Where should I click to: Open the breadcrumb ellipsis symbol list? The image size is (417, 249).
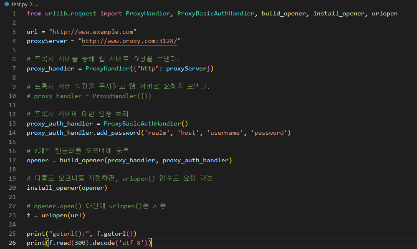click(x=36, y=5)
